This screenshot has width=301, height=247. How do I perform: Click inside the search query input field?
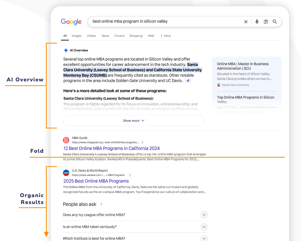tap(163, 21)
